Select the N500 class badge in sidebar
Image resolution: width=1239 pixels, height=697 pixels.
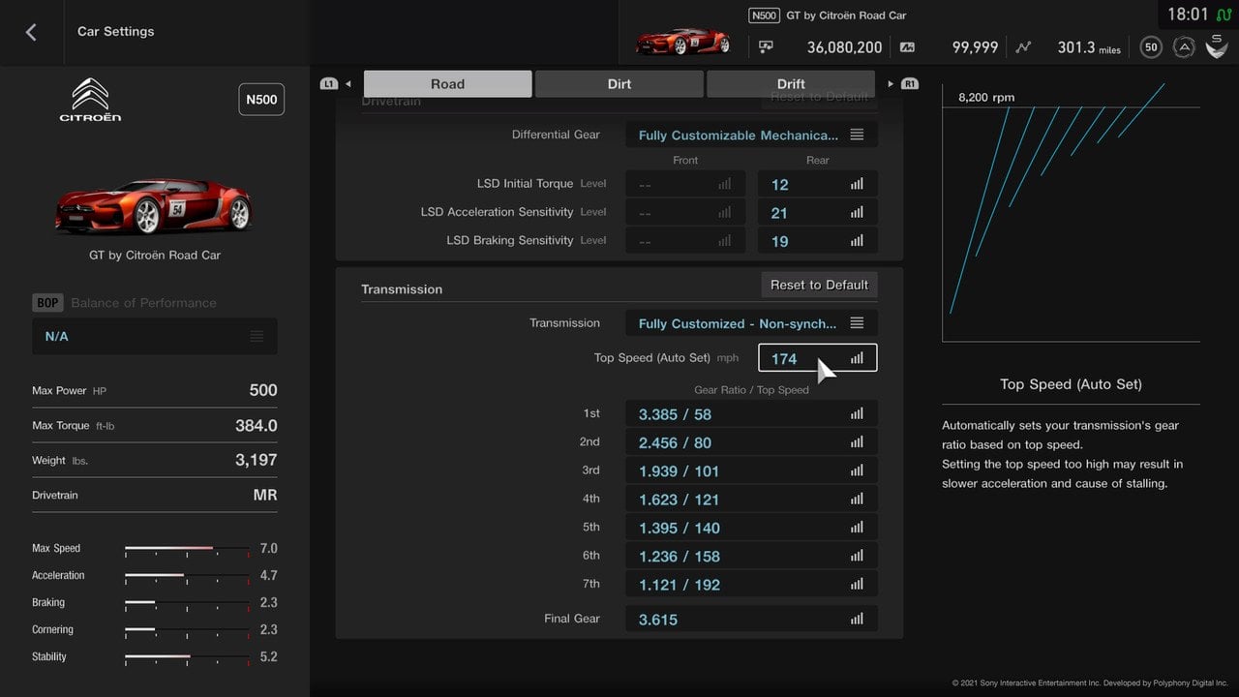(x=261, y=100)
